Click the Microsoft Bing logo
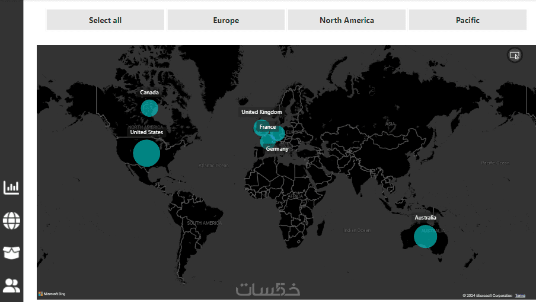This screenshot has height=302, width=536. [52, 294]
